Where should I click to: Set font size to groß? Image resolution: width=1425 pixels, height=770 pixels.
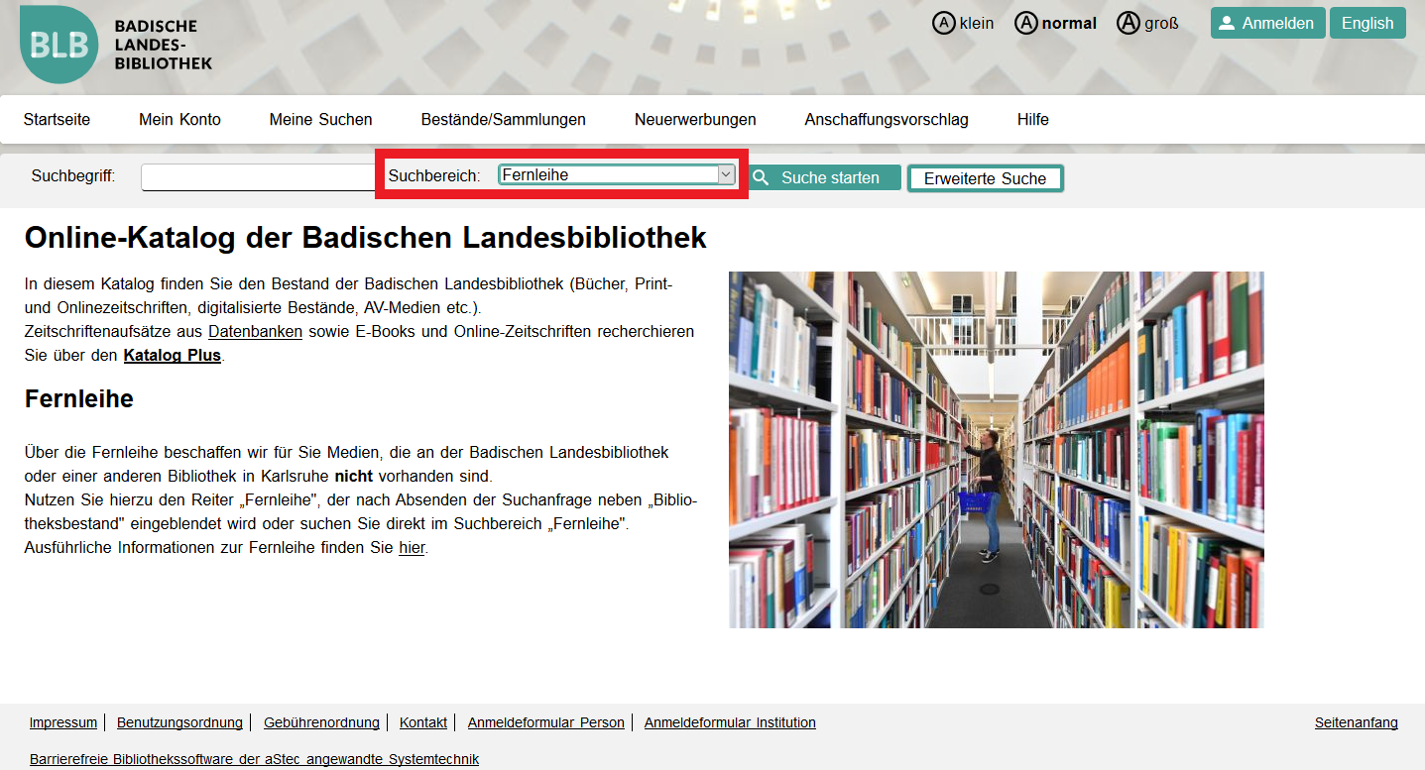[1147, 23]
